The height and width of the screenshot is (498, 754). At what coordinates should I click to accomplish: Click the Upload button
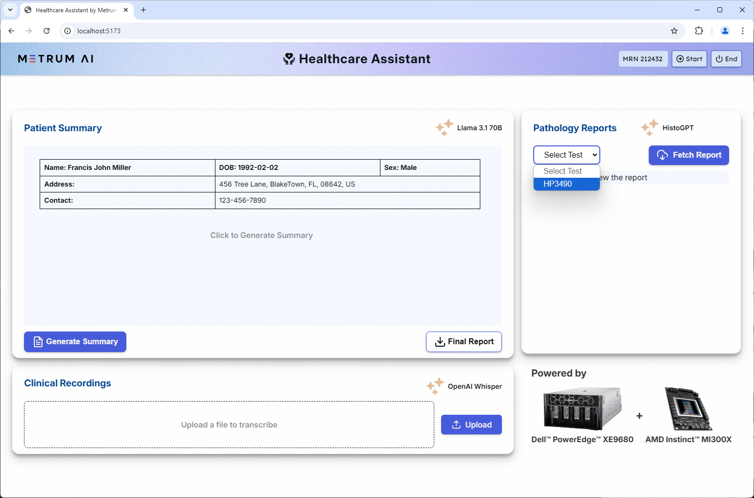pos(471,425)
